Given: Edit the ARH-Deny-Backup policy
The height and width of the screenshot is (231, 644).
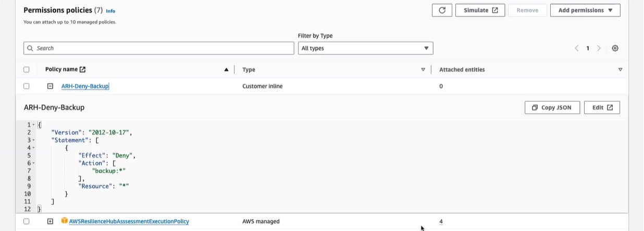Looking at the screenshot, I should [602, 107].
